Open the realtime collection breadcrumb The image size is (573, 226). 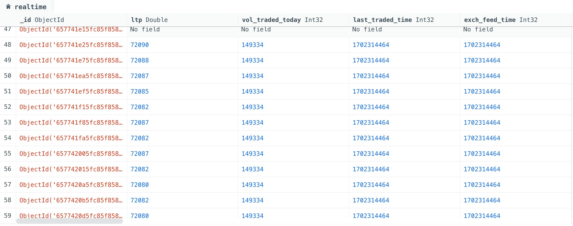point(31,7)
